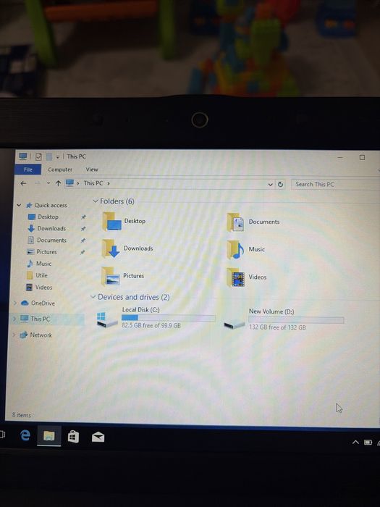380x507 pixels.
Task: Expand the This PC tree node
Action: point(14,319)
